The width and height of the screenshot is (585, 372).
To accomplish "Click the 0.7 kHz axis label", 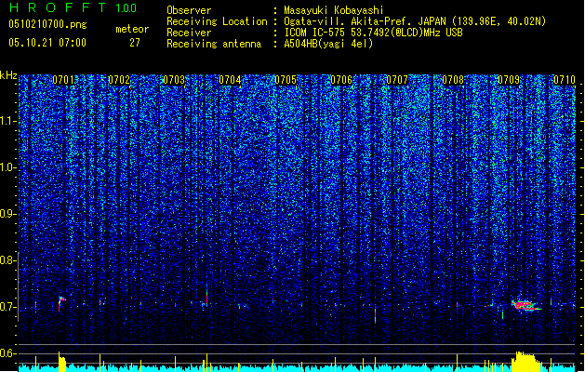I will click(7, 307).
